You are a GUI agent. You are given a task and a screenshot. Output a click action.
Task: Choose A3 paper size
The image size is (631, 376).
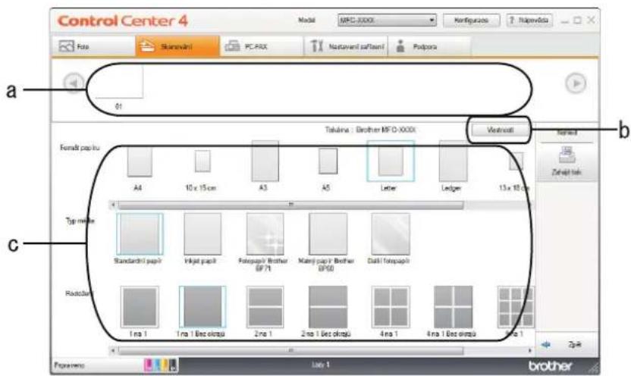point(265,161)
